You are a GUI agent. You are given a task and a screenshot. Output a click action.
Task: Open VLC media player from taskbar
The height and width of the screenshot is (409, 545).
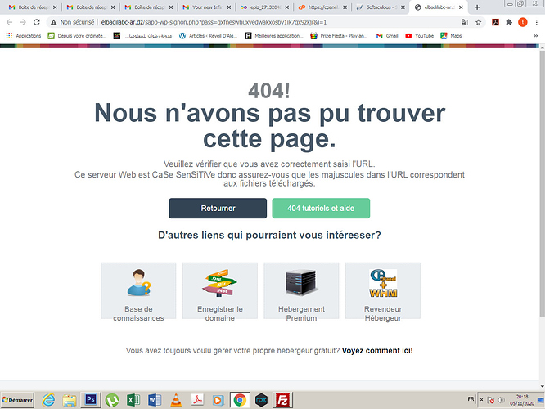pyautogui.click(x=176, y=400)
